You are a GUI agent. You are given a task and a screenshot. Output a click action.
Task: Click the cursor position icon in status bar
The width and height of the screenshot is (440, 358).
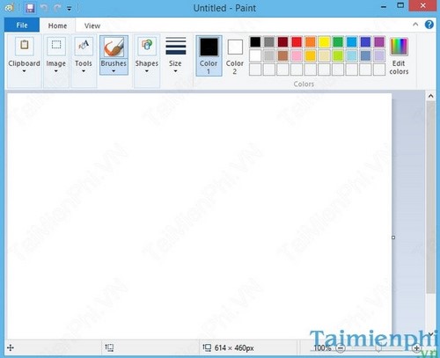point(11,347)
